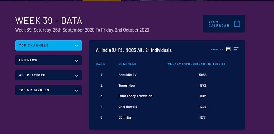Open the Top Channels dropdown

tap(49, 46)
